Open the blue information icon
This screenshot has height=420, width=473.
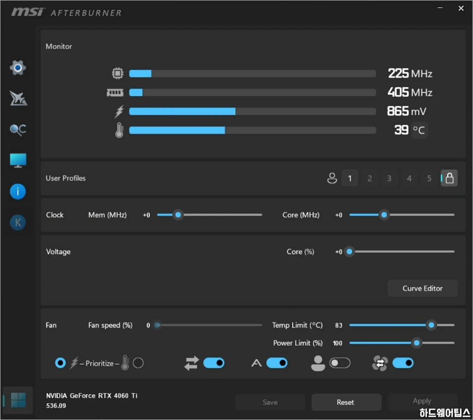[18, 191]
